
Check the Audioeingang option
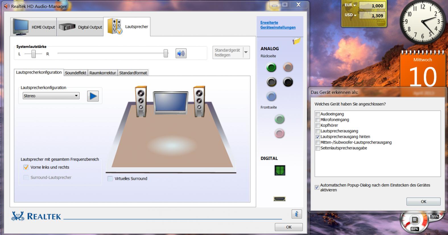(318, 114)
